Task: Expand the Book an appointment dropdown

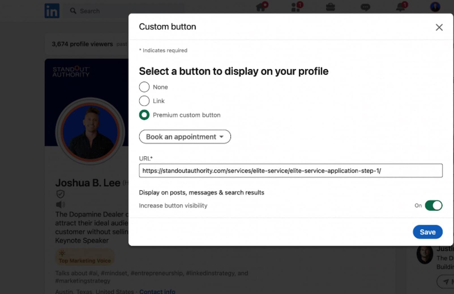Action: point(185,137)
